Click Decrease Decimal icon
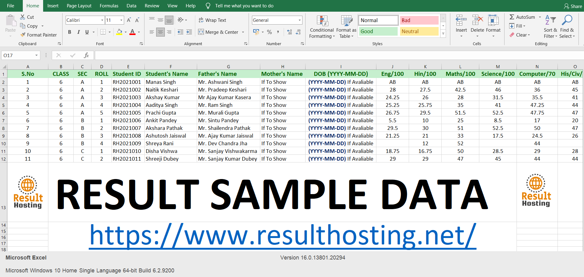584x277 pixels. click(298, 32)
